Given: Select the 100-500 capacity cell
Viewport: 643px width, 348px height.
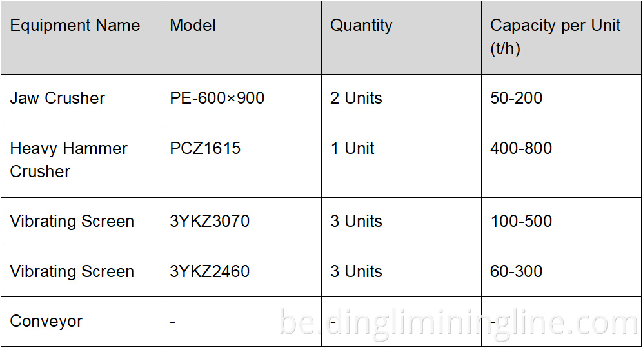Looking at the screenshot, I should [x=521, y=221].
